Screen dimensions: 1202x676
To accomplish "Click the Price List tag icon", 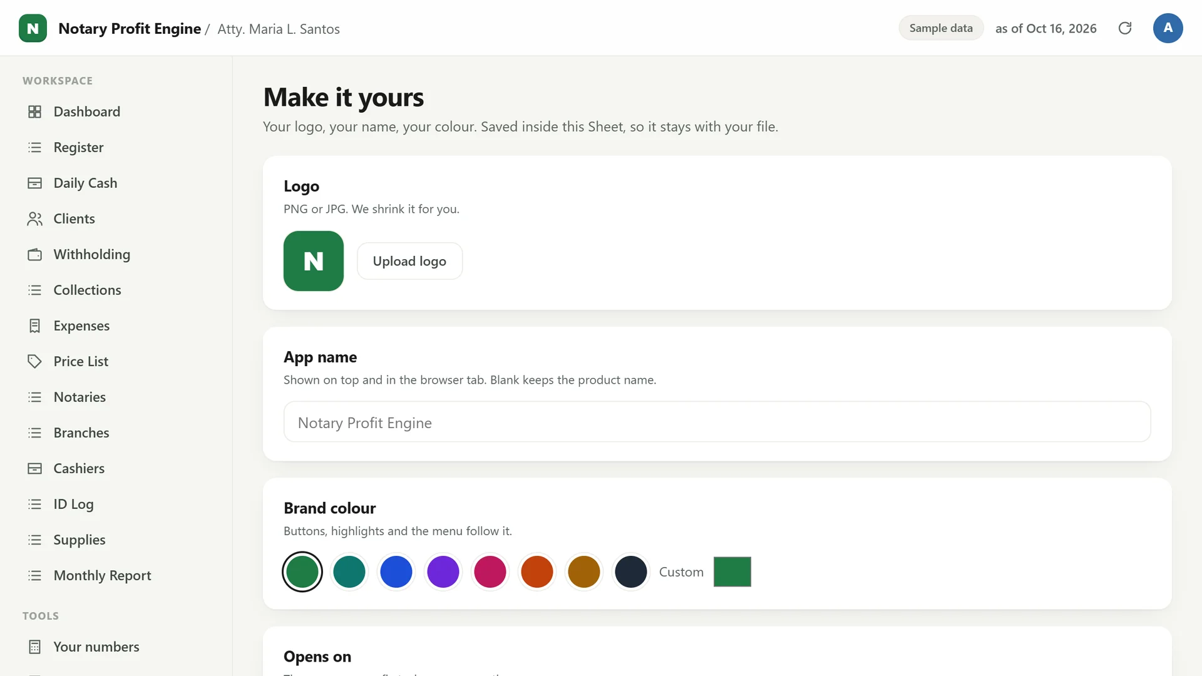I will click(x=35, y=361).
